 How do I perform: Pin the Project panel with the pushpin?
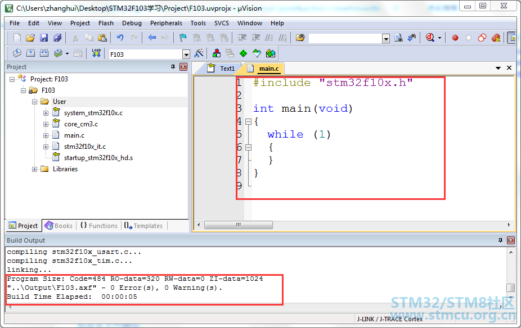tap(173, 67)
